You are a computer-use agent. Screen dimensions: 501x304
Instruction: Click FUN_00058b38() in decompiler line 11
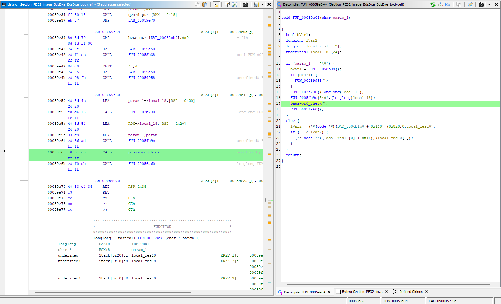pyautogui.click(x=325, y=69)
